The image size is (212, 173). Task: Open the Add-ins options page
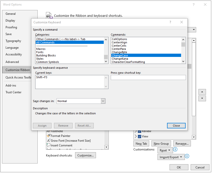tap(11, 85)
